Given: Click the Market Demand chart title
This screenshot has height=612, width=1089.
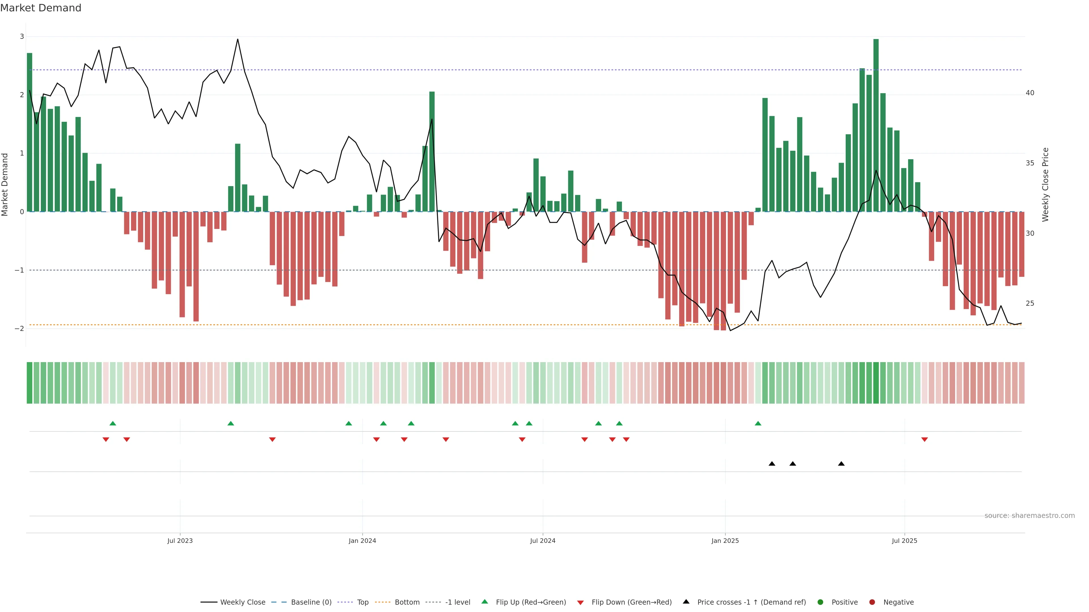Looking at the screenshot, I should pyautogui.click(x=41, y=8).
